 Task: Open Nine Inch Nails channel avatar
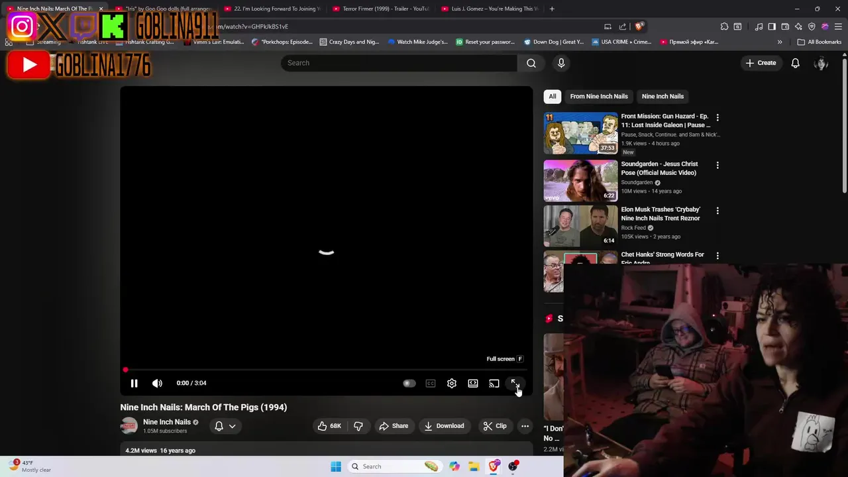pos(129,426)
